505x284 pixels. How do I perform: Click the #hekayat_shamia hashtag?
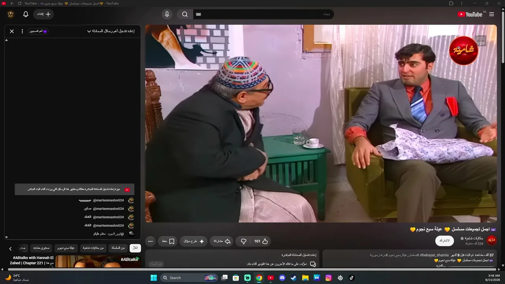(434, 255)
